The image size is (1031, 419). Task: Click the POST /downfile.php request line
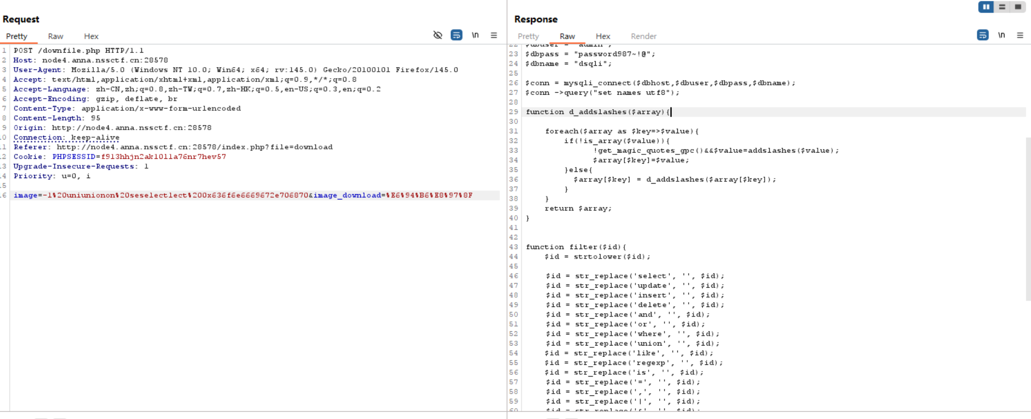click(x=78, y=50)
